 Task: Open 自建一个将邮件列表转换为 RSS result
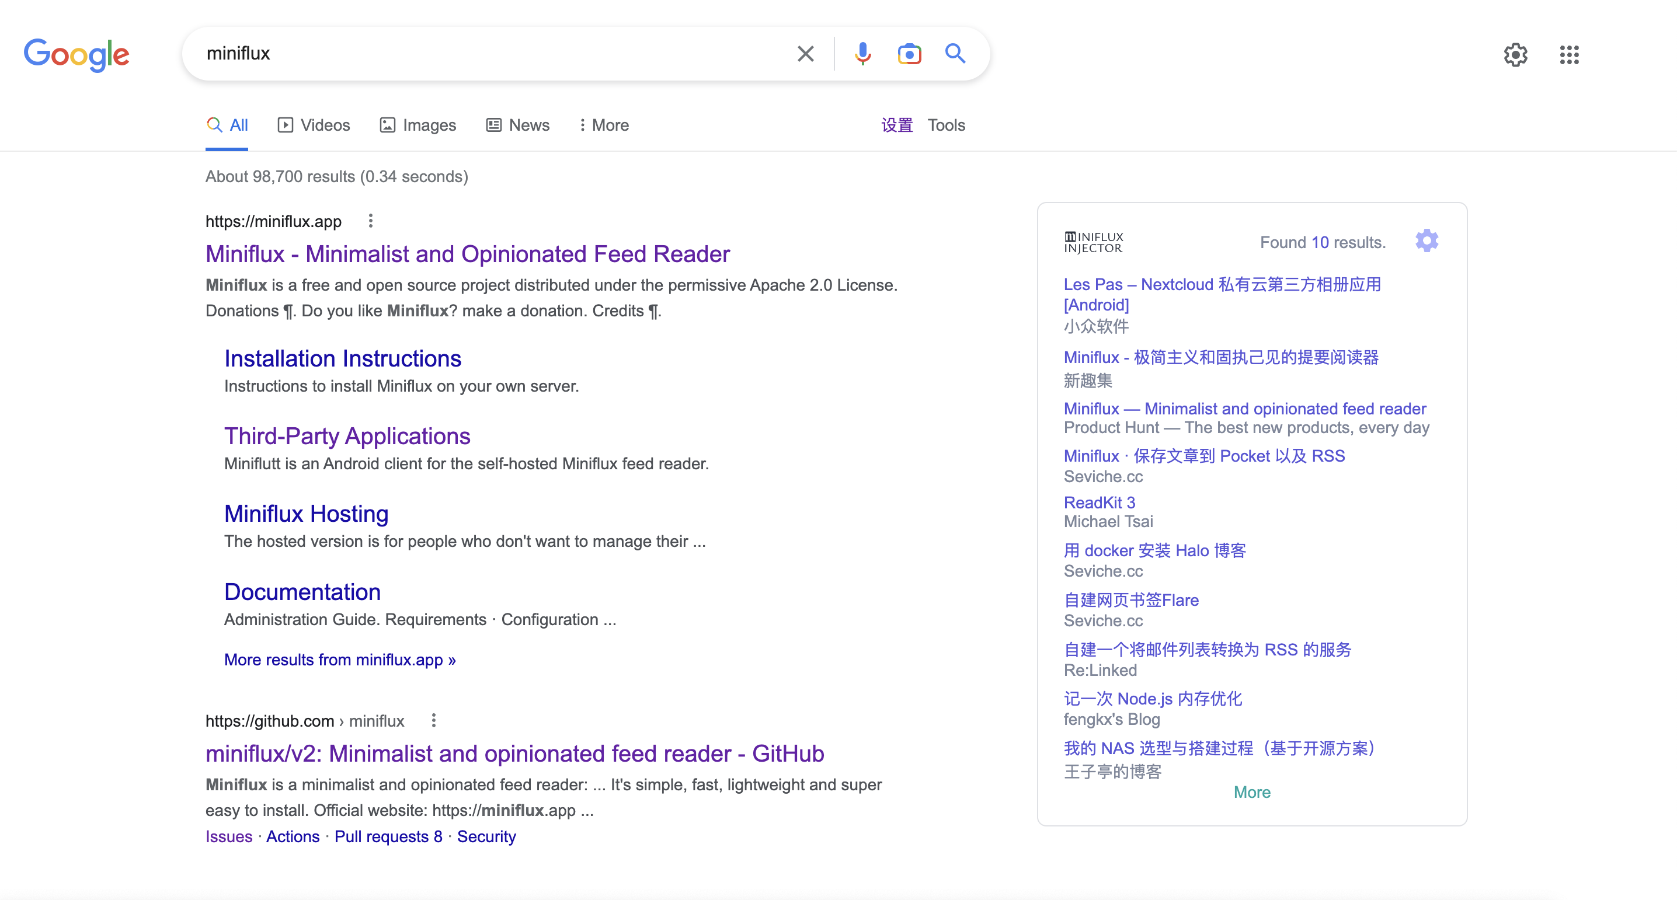[1207, 650]
